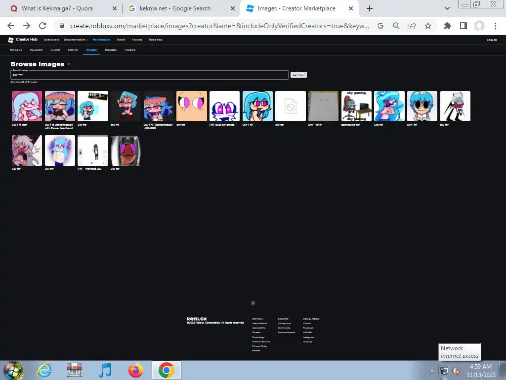506x380 pixels.
Task: Click the page 1 pagination button
Action: (253, 303)
